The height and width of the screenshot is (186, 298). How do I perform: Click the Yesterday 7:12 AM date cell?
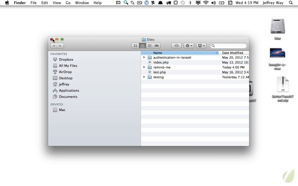(235, 77)
